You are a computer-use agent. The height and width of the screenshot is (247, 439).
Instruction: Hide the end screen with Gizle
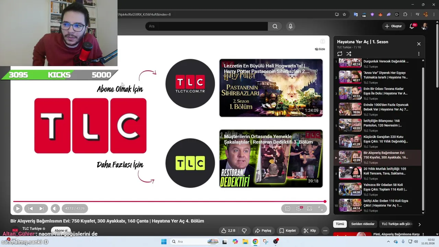point(320,49)
